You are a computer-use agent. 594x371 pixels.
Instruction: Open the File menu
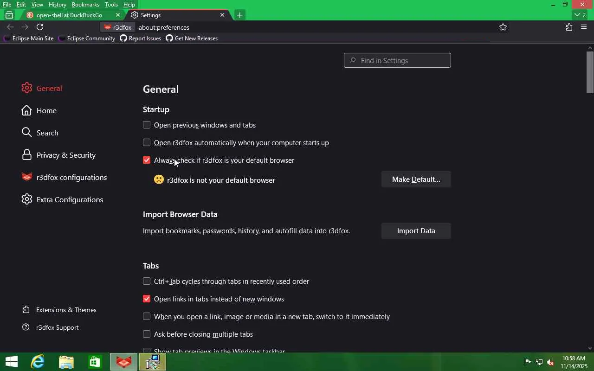pyautogui.click(x=7, y=5)
